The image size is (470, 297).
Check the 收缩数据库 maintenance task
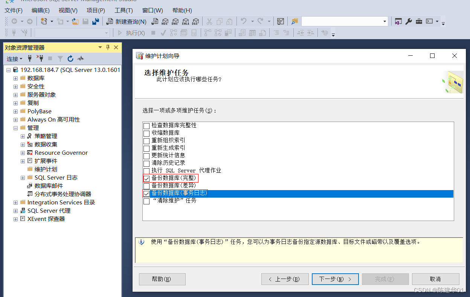point(146,133)
